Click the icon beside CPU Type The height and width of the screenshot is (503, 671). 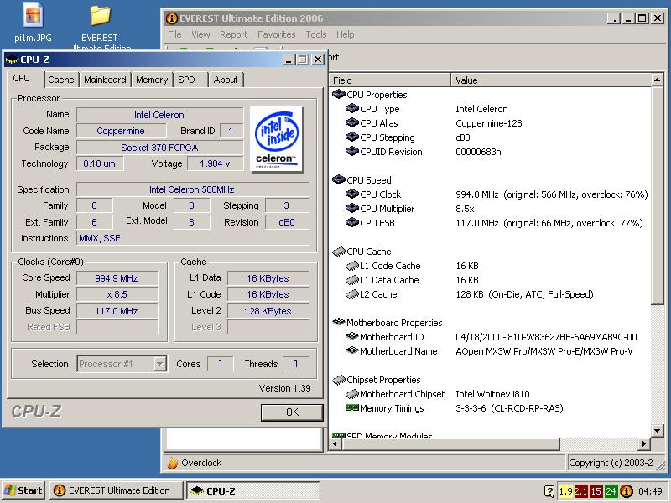click(351, 109)
